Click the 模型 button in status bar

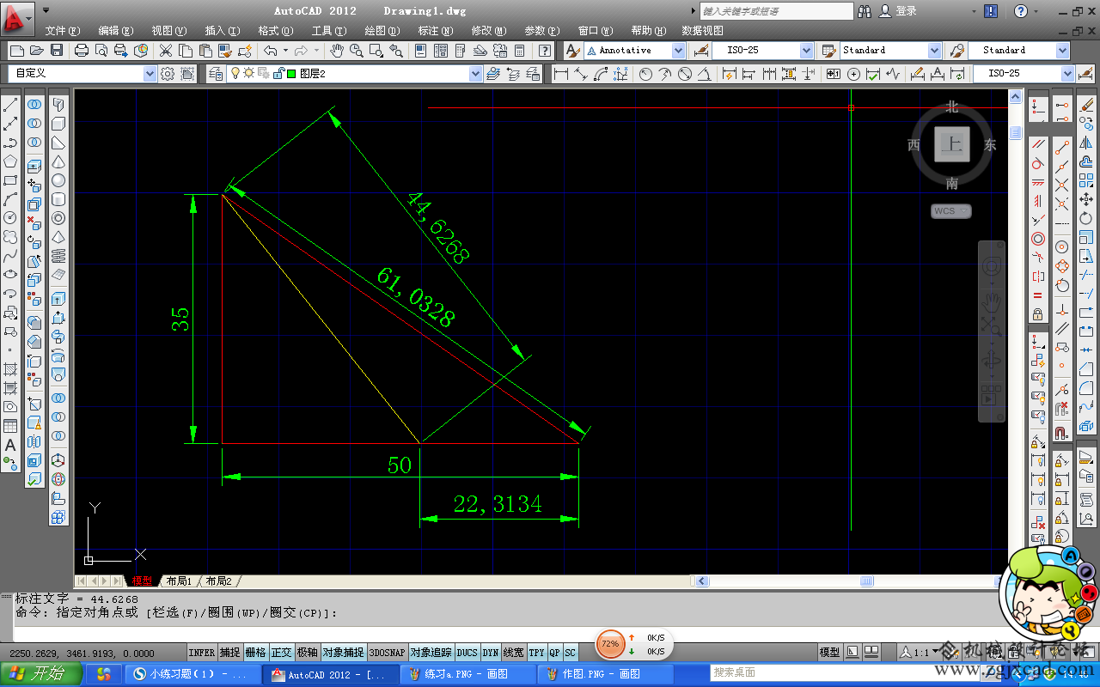pyautogui.click(x=829, y=653)
